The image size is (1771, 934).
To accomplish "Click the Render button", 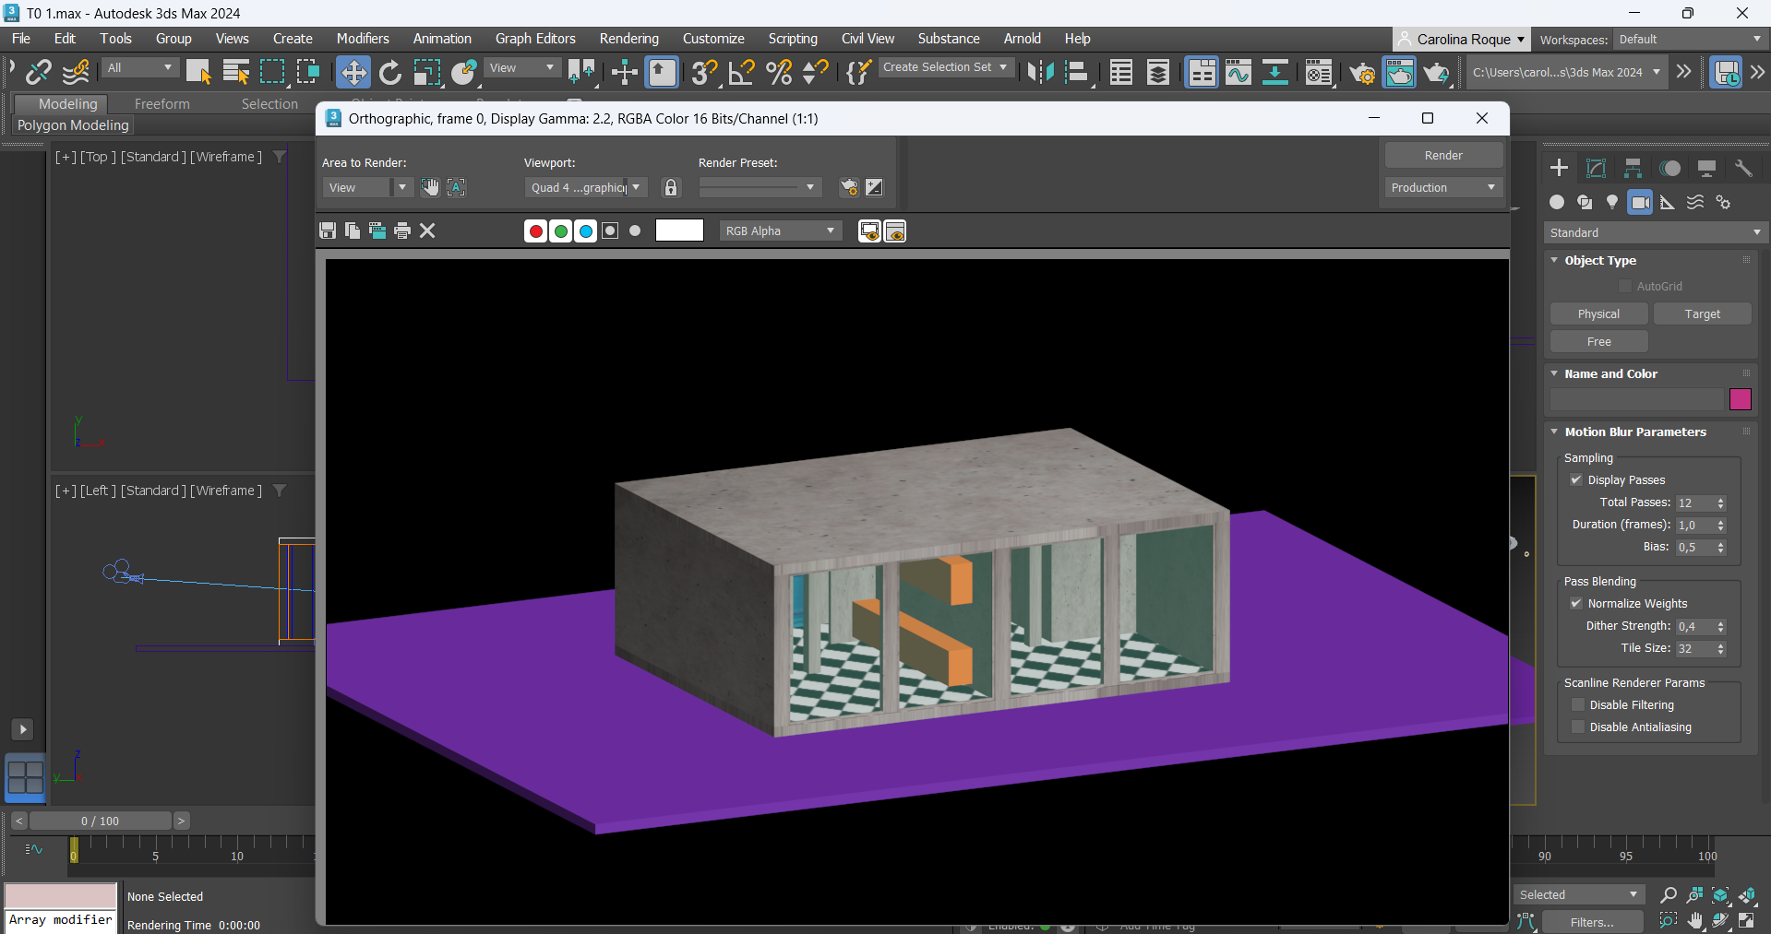I will (x=1442, y=155).
